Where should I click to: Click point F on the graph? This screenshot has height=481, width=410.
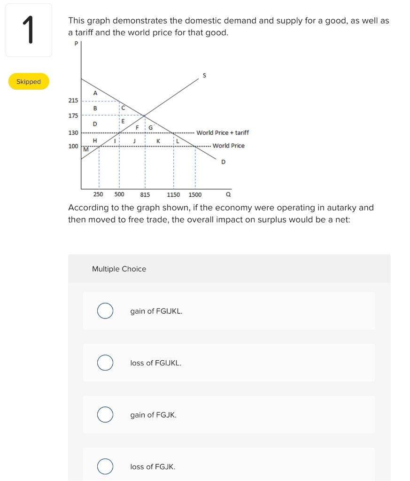pos(137,127)
